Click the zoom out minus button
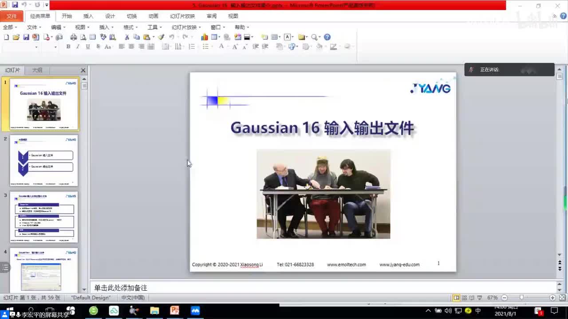Viewport: 568px width, 319px height. tap(505, 298)
